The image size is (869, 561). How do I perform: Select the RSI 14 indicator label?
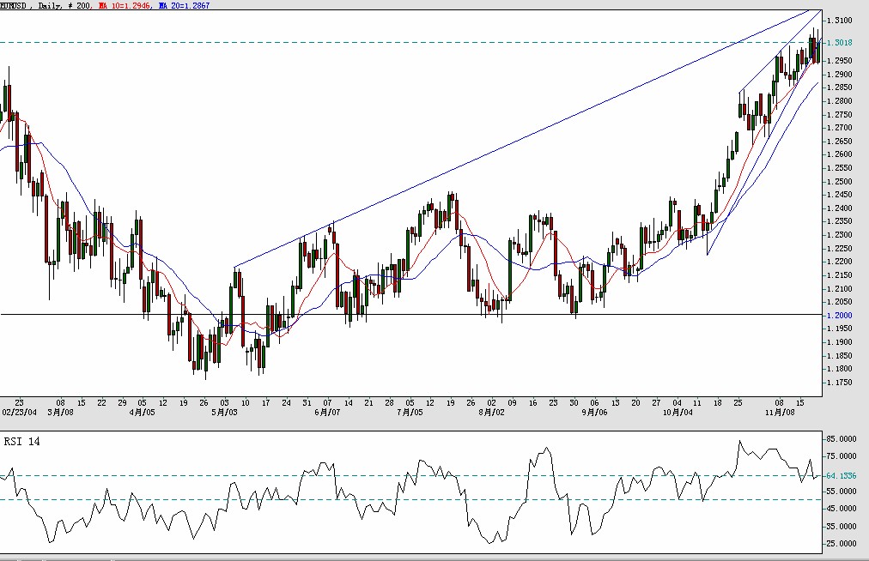click(x=21, y=442)
